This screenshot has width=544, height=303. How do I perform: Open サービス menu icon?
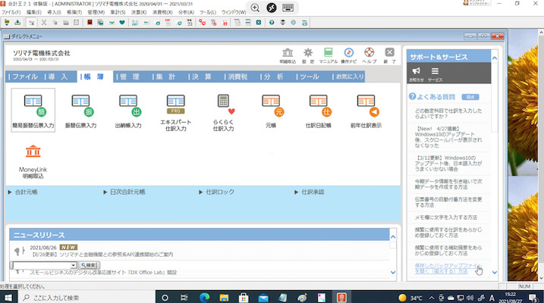(435, 73)
